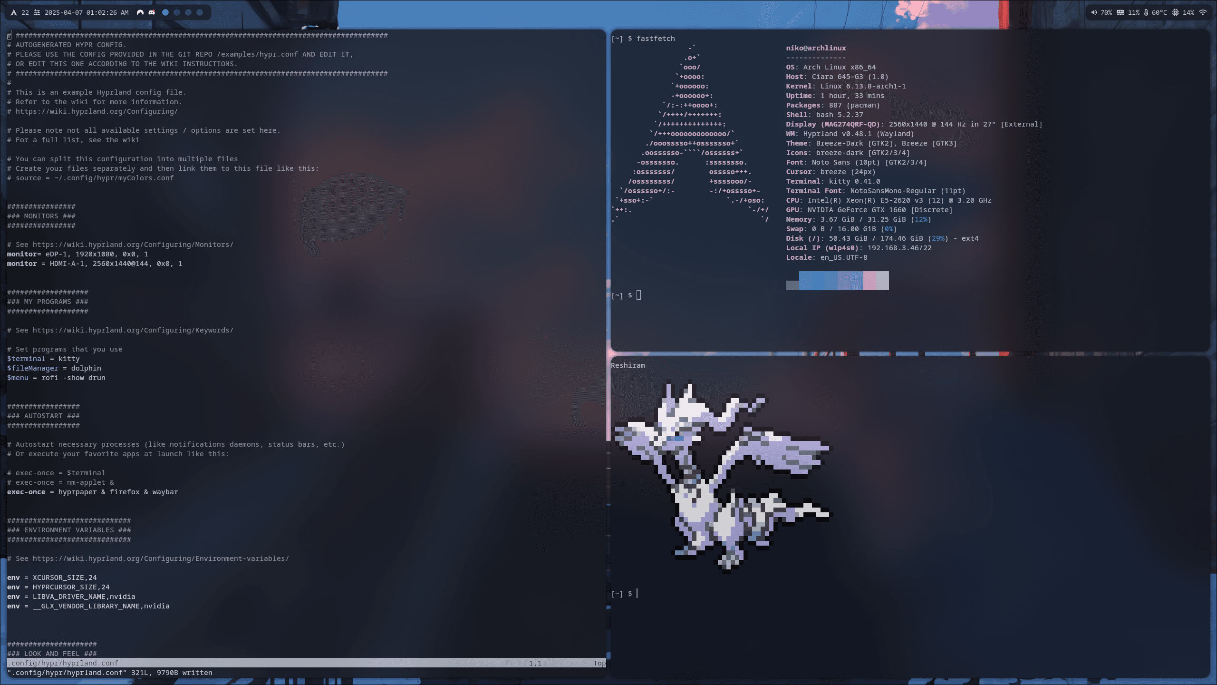1217x685 pixels.
Task: Click the Configuring/Monitors/ wiki URL
Action: (133, 245)
